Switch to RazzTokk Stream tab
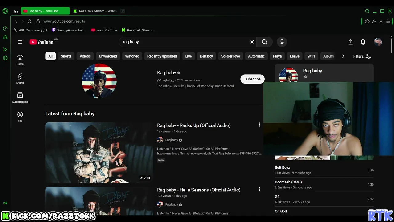394x222 pixels. pos(95,11)
